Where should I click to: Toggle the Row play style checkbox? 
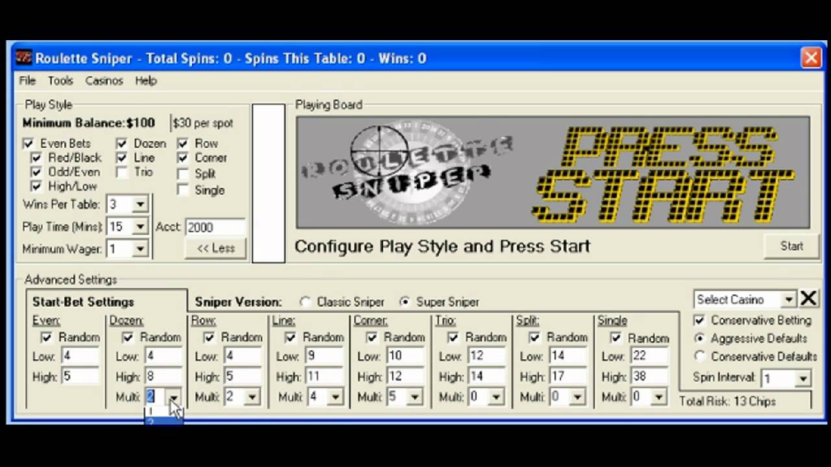coord(182,143)
